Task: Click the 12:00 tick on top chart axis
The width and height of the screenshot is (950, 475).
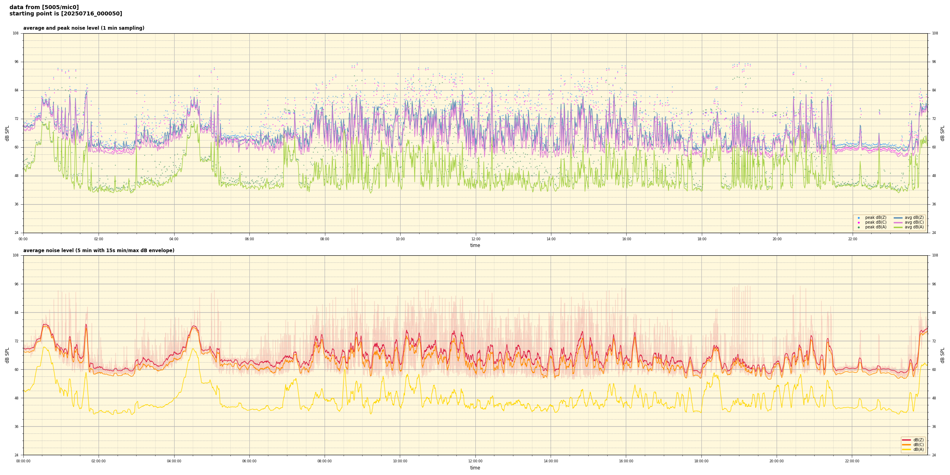Action: pyautogui.click(x=475, y=239)
